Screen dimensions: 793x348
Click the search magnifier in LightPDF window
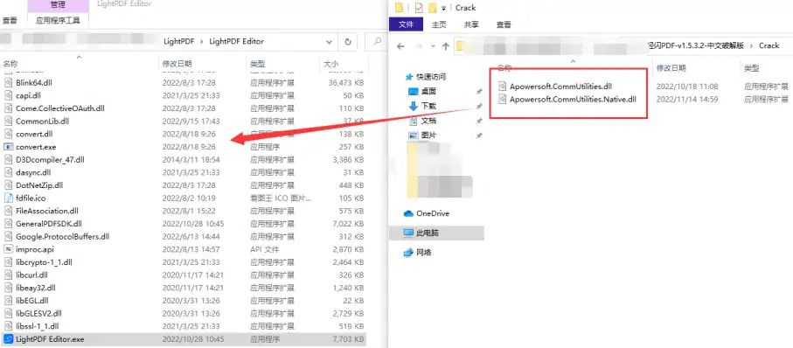pos(377,41)
